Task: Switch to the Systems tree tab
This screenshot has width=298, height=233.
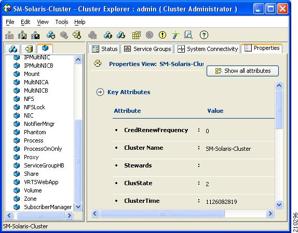Action: coord(29,49)
